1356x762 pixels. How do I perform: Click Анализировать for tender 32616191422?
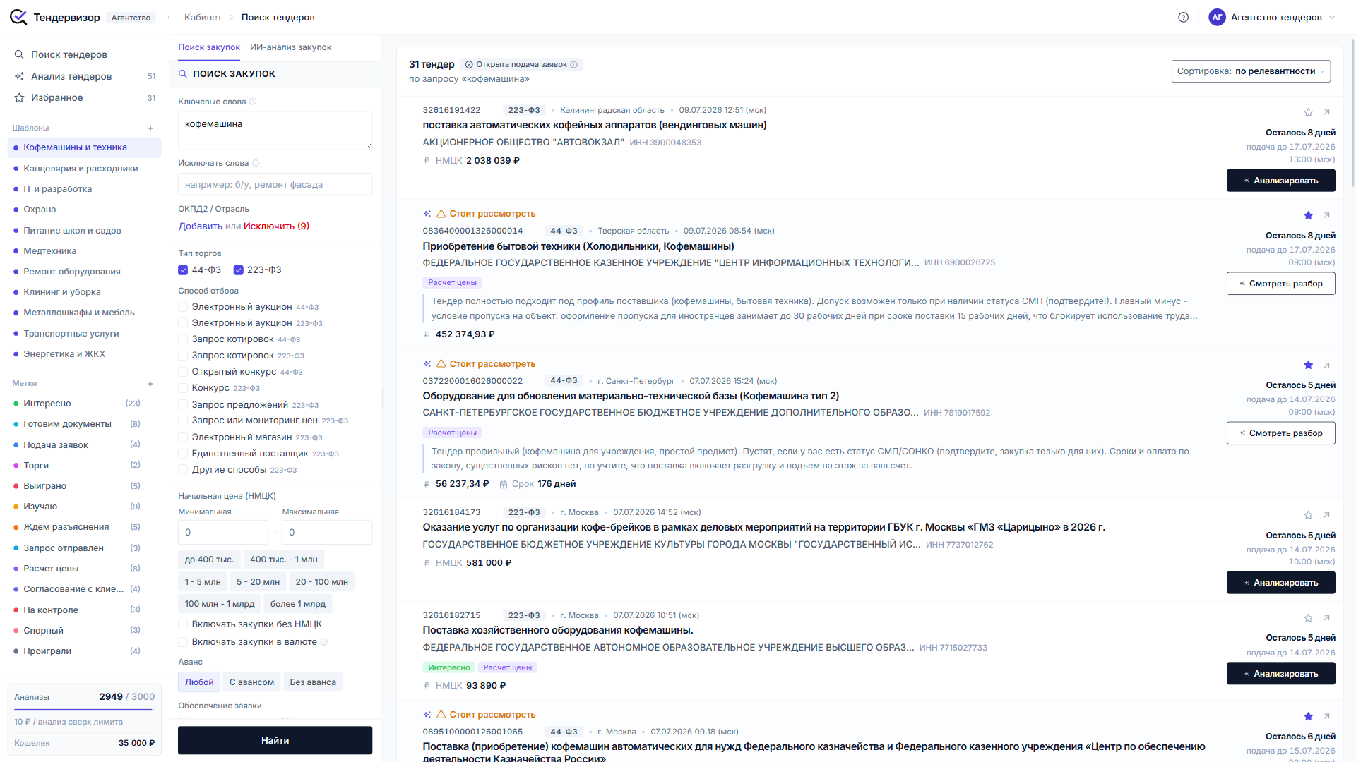(1280, 181)
